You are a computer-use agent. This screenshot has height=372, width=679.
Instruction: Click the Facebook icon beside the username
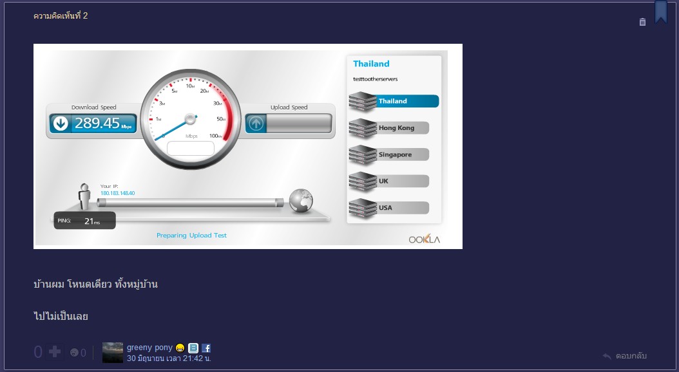[206, 348]
